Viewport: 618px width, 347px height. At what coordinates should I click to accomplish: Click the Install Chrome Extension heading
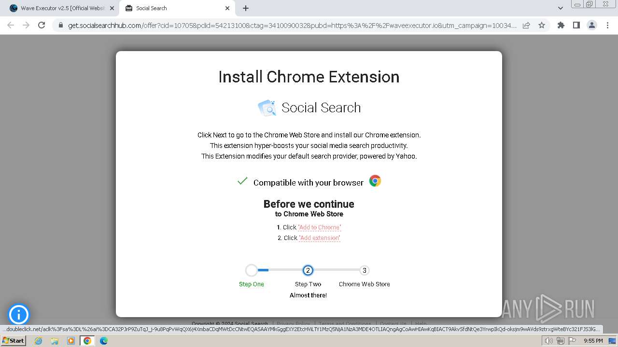(x=309, y=77)
